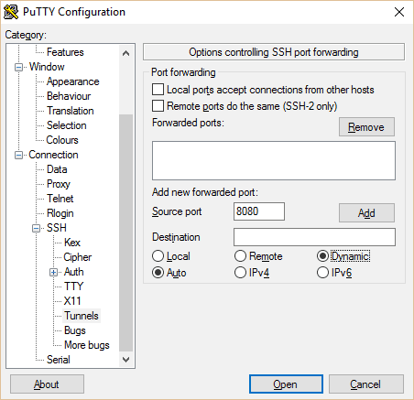414x400 pixels.
Task: Collapse the Connection tree node
Action: click(18, 155)
